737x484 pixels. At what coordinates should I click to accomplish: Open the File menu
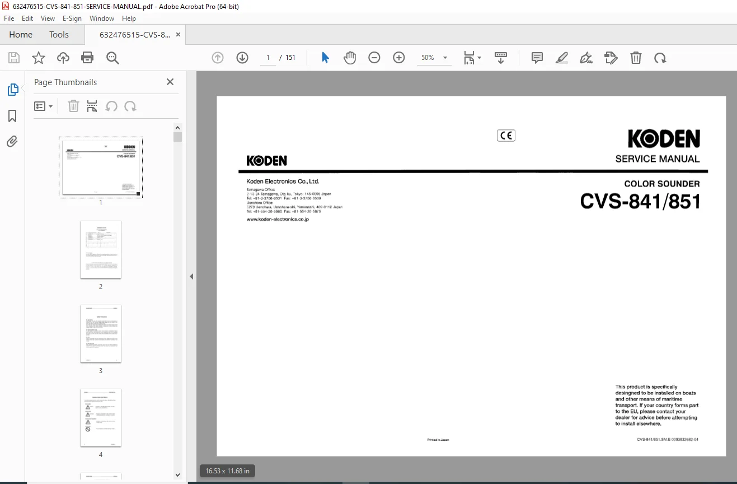point(9,18)
